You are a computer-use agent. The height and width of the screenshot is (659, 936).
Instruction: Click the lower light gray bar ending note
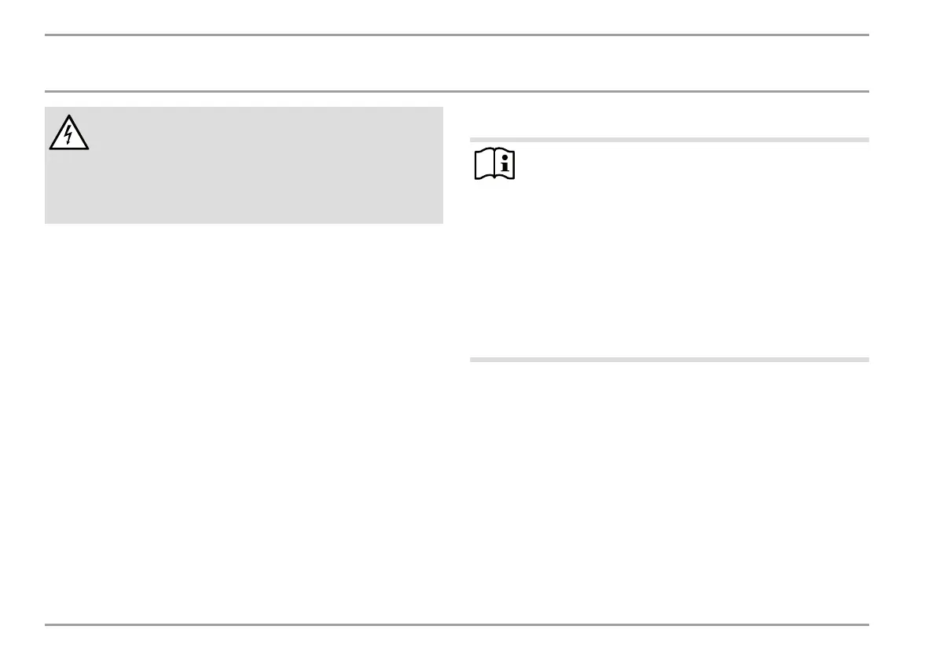[x=669, y=360]
